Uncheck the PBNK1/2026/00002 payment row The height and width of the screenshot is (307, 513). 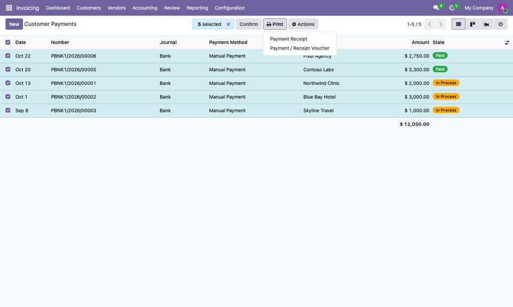pyautogui.click(x=8, y=97)
